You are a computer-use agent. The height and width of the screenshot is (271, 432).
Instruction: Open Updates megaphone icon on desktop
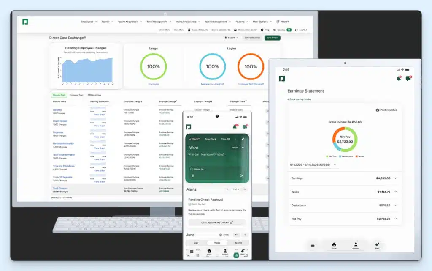(x=274, y=30)
